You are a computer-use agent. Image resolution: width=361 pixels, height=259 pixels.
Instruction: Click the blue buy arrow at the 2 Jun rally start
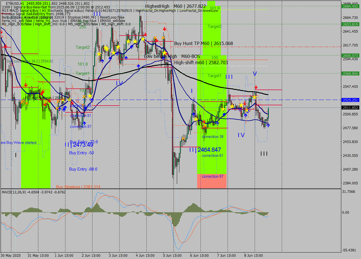(x=92, y=100)
